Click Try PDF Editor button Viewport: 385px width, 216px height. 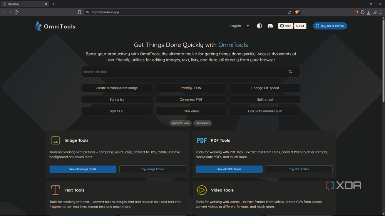[x=299, y=169]
